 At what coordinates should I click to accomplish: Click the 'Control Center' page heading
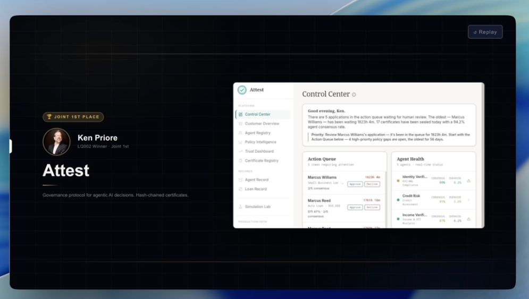pyautogui.click(x=326, y=94)
